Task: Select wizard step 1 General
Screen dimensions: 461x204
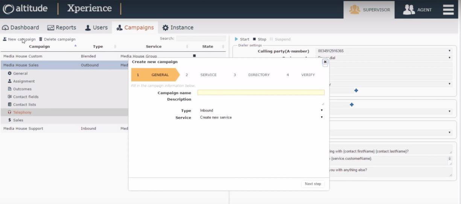Action: (156, 75)
